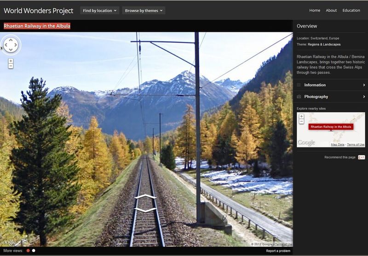Click Report a problem link

(278, 251)
